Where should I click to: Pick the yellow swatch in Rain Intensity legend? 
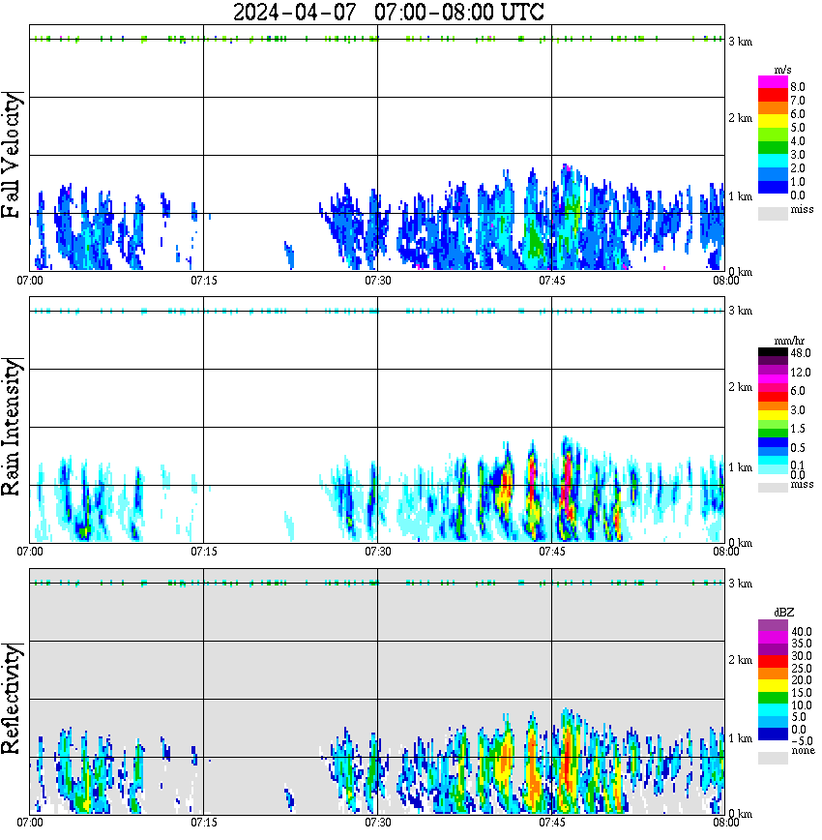click(773, 413)
